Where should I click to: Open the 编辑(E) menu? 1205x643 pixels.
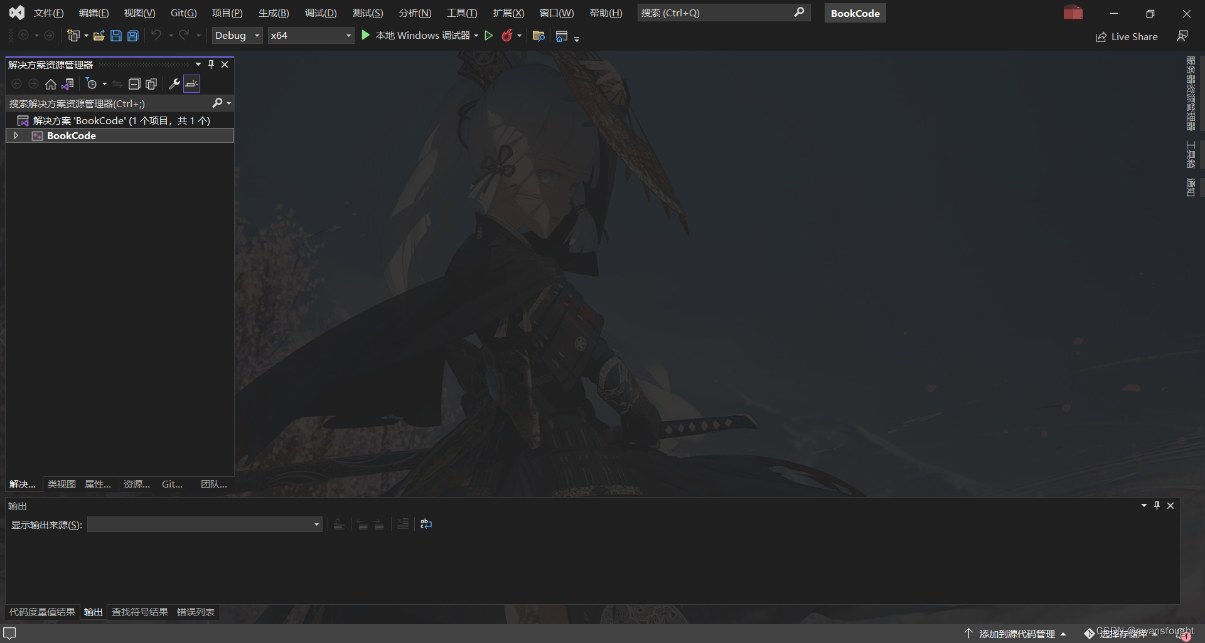click(94, 13)
